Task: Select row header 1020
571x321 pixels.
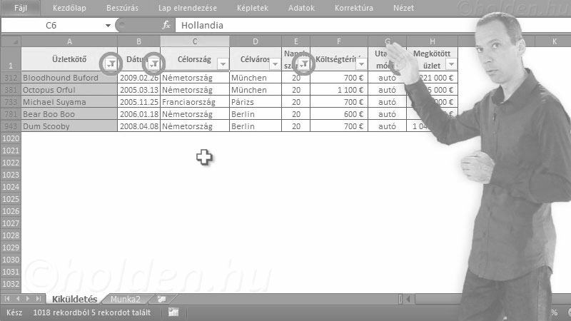Action: 11,138
